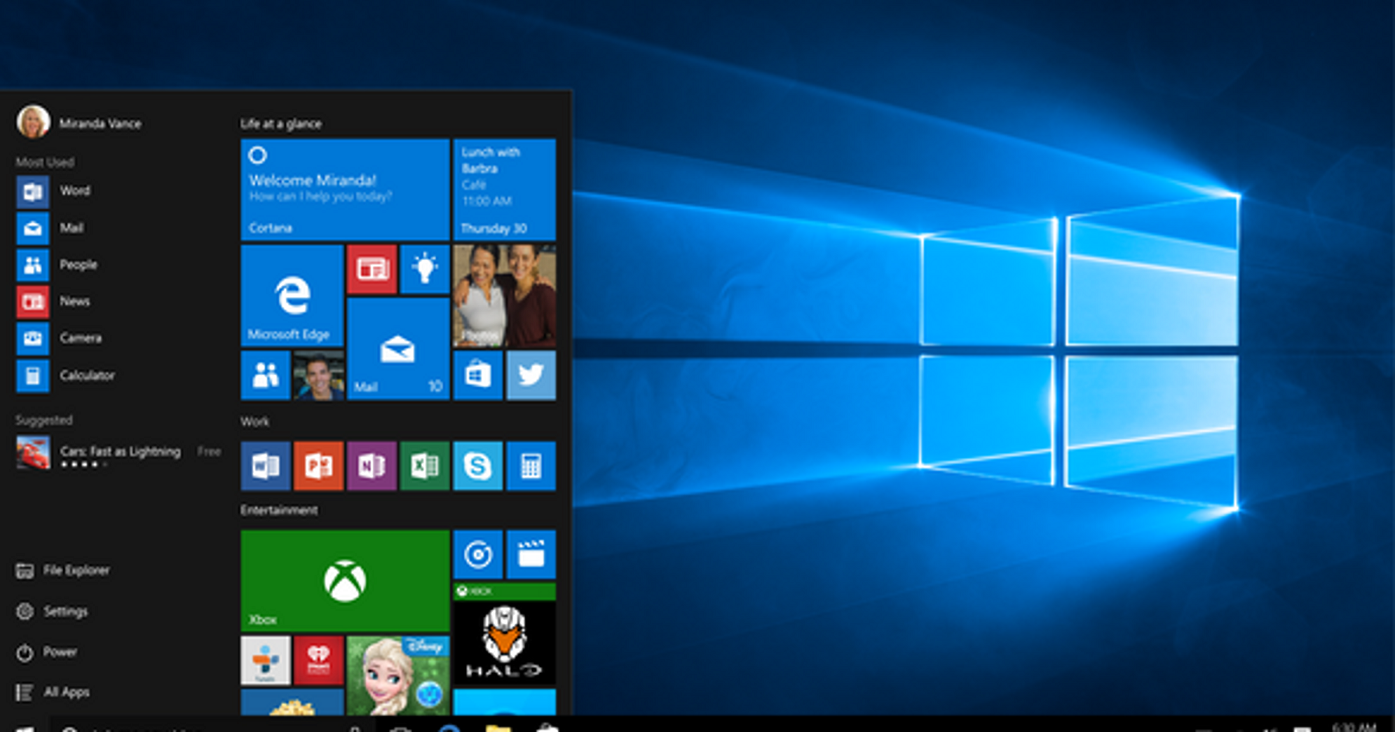Open the Excel tile in Work
The width and height of the screenshot is (1395, 732).
[x=424, y=466]
